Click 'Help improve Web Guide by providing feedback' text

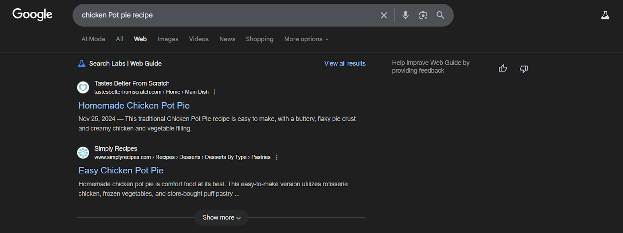[x=431, y=67]
